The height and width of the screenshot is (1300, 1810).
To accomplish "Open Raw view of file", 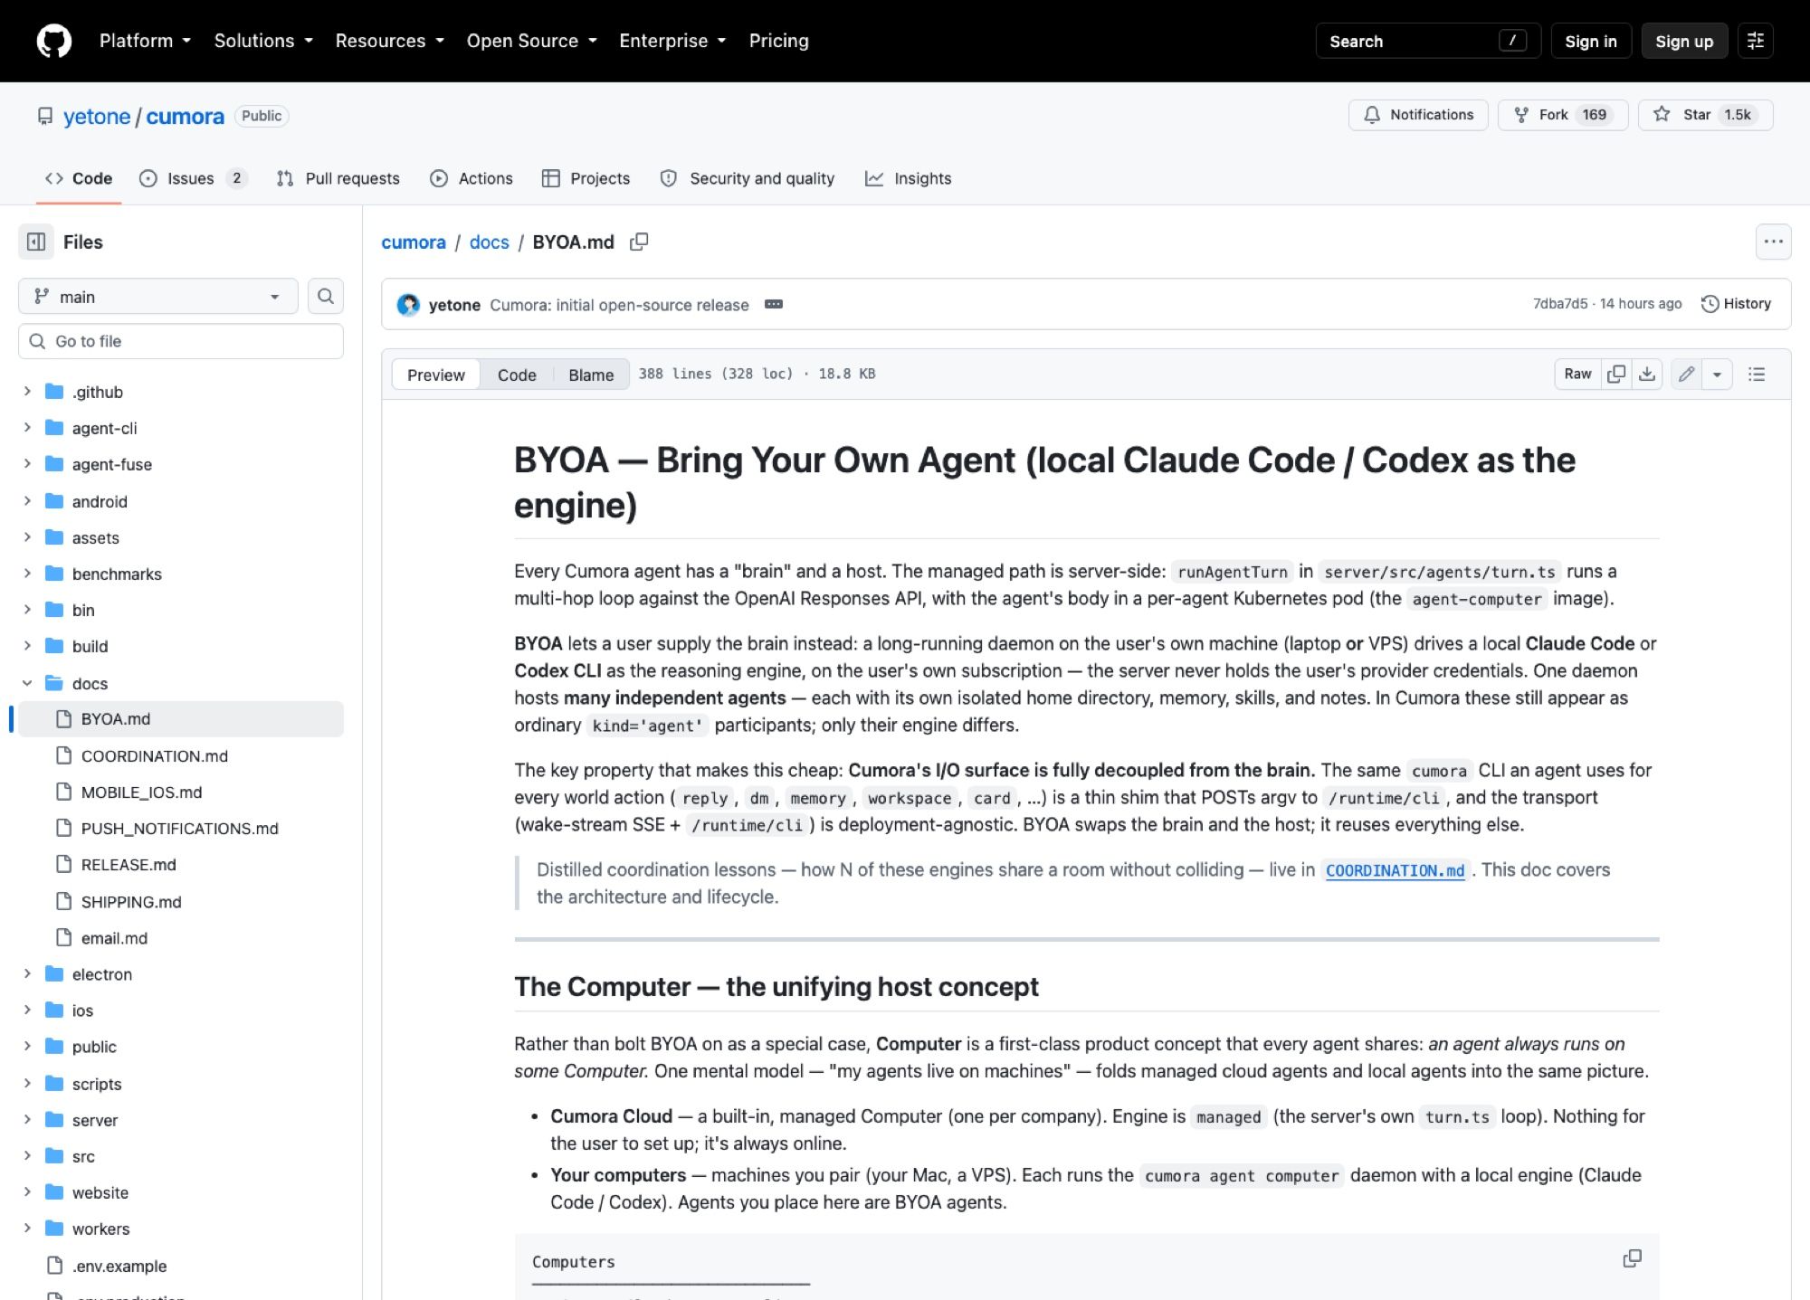I will pos(1577,374).
